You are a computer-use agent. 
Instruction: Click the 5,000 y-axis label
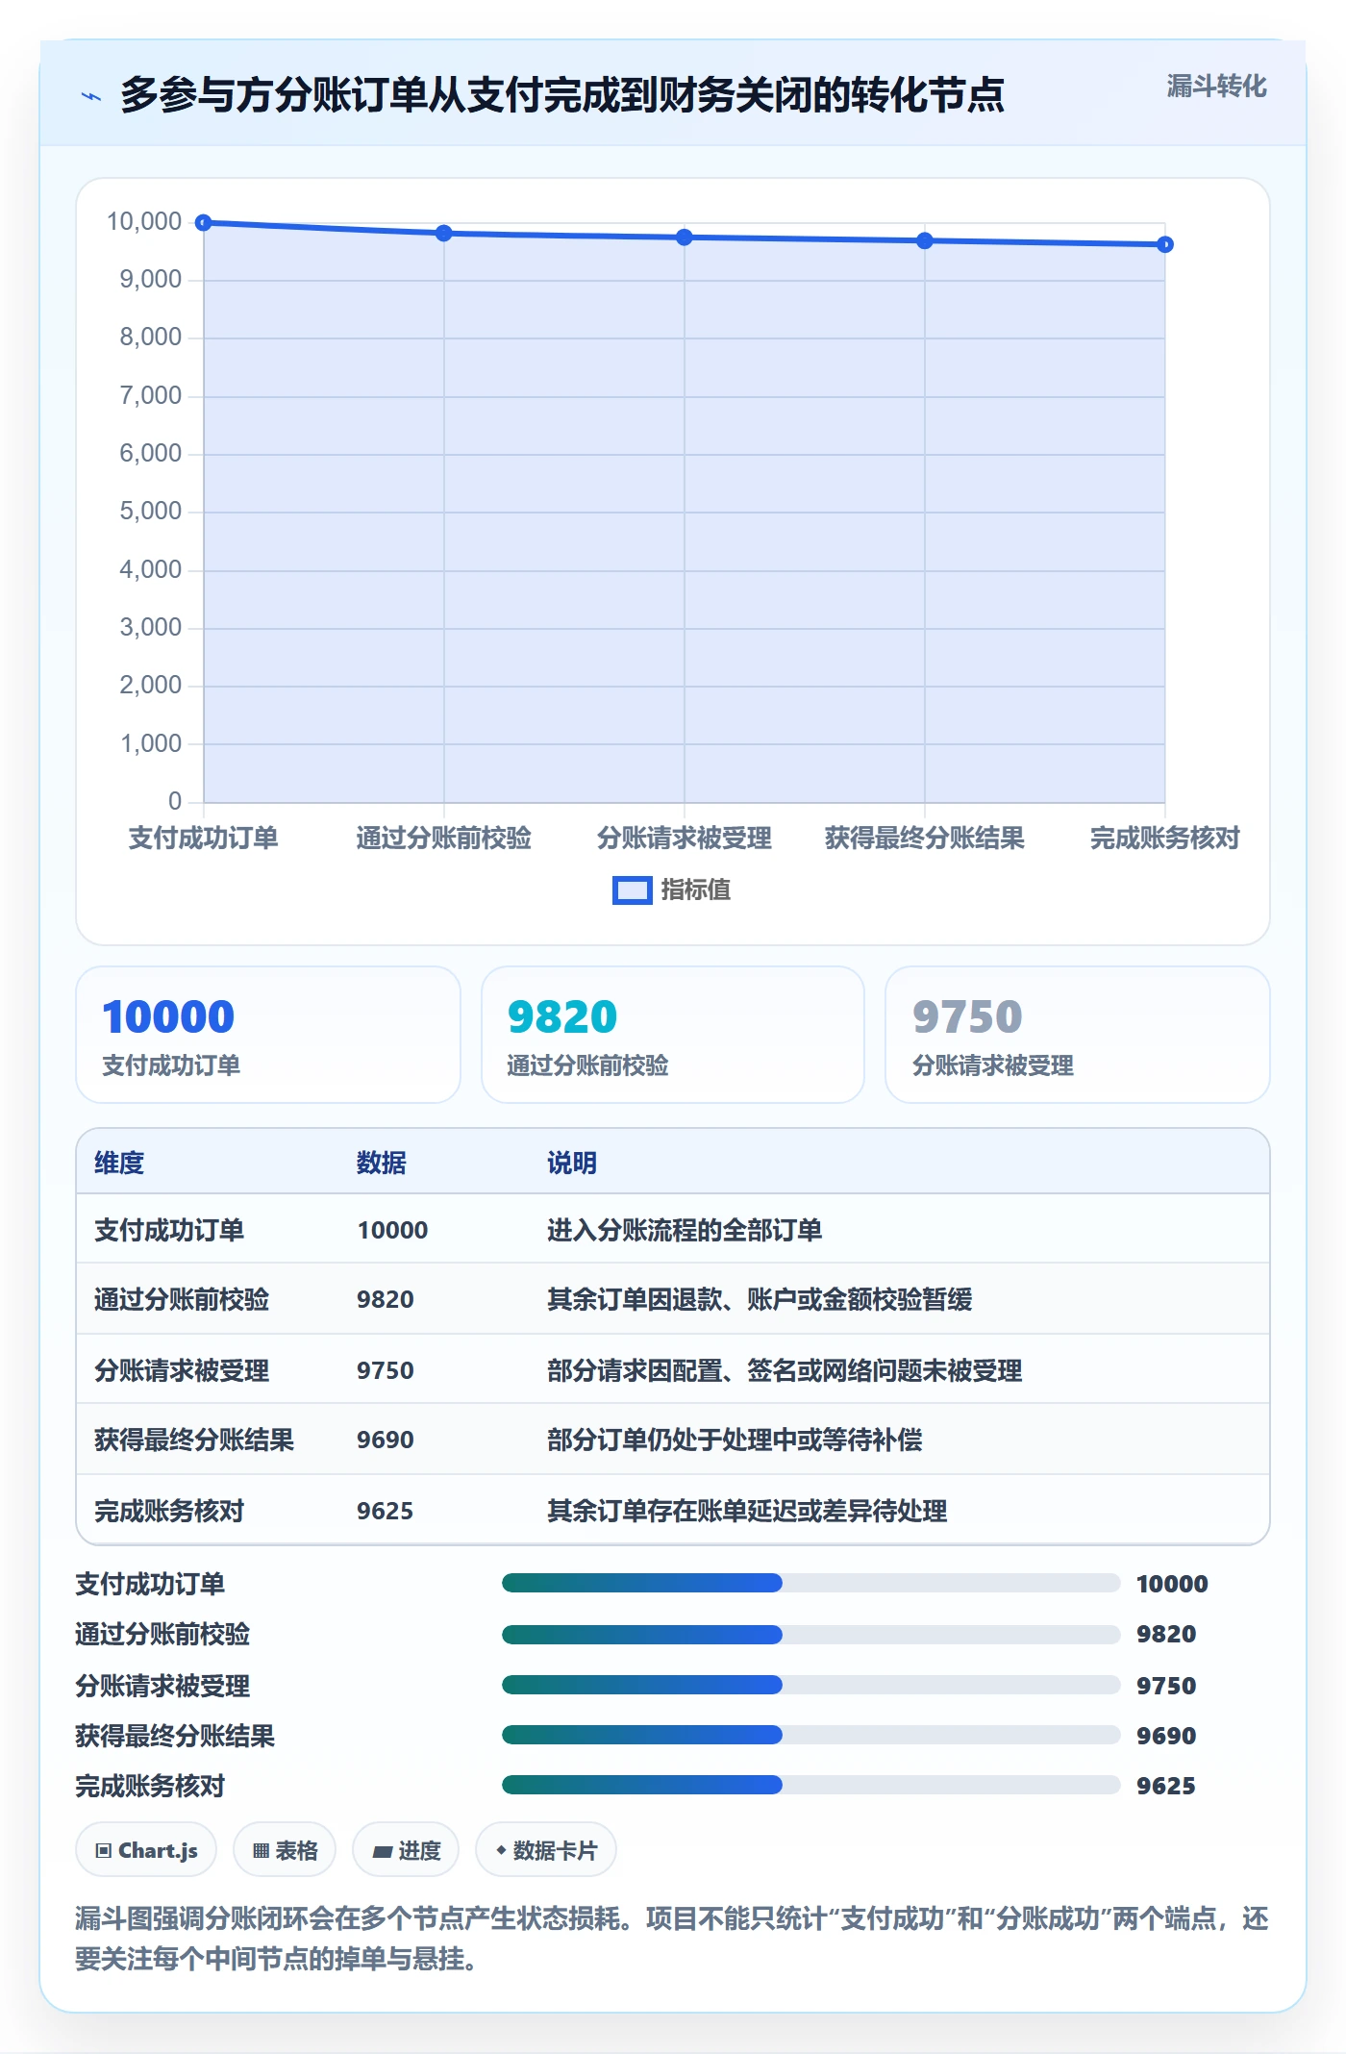[150, 512]
